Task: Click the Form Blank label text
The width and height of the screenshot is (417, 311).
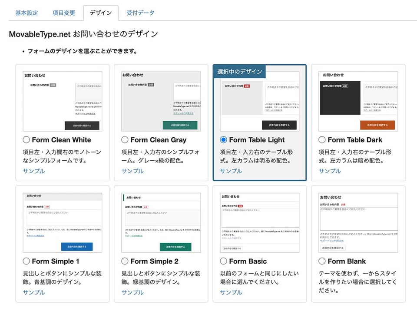Action: [x=347, y=261]
